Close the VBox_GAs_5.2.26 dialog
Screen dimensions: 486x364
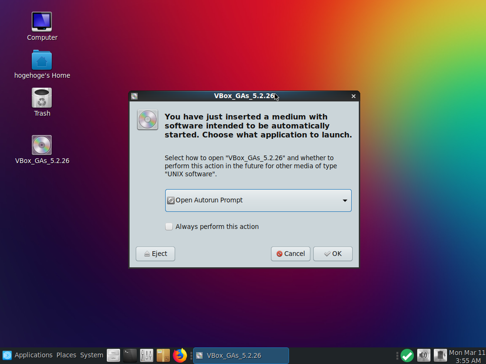(353, 96)
